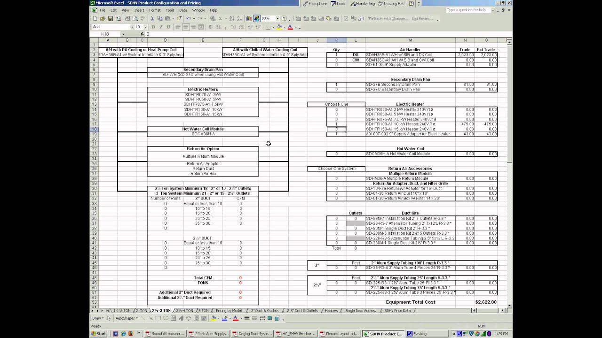Select the Oval drawing tool

point(166,318)
